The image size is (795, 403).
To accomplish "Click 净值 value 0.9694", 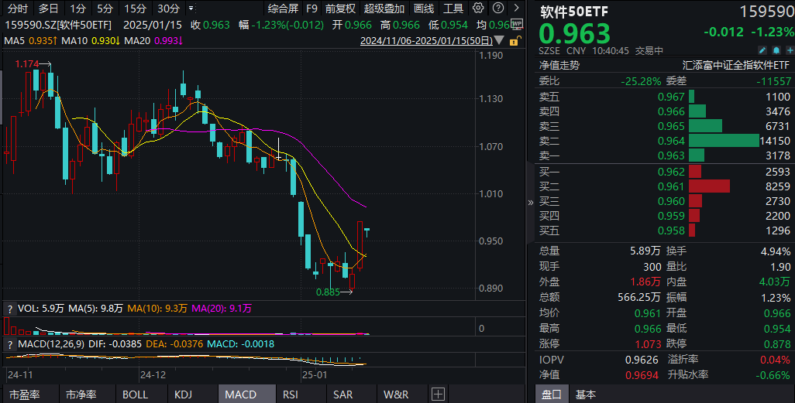I will (x=642, y=375).
